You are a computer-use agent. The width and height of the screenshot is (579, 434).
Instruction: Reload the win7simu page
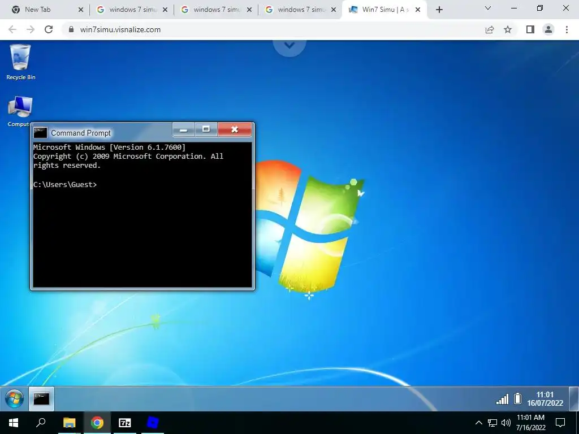point(49,29)
